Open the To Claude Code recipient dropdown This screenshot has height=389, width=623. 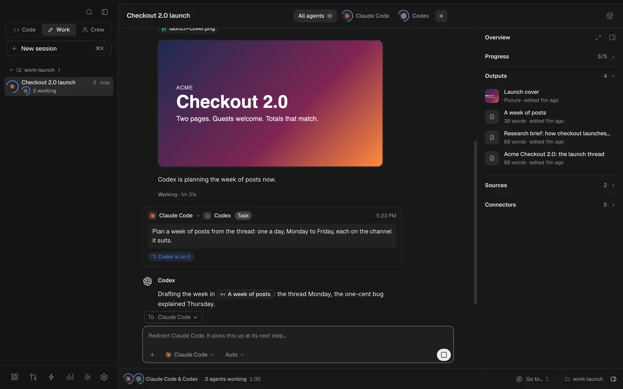(173, 317)
